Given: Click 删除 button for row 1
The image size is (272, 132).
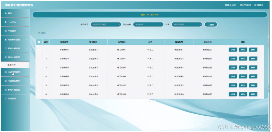Looking at the screenshot, I should 253,50.
